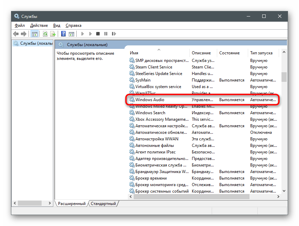The width and height of the screenshot is (299, 226).
Task: Click the Stop service square icon
Action: tap(98, 34)
